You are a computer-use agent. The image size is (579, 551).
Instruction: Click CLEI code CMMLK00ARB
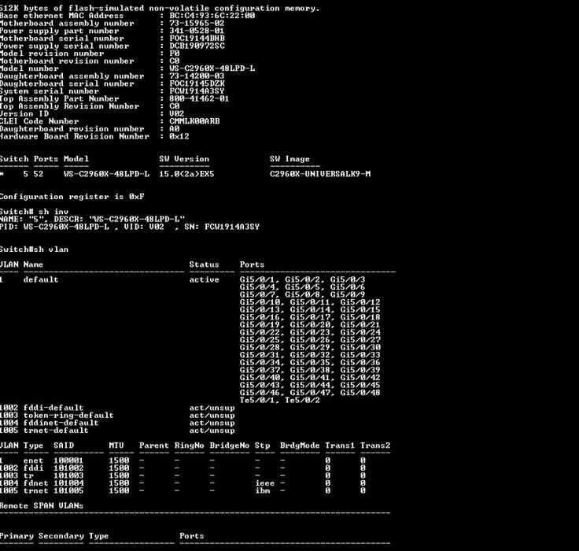tap(194, 121)
